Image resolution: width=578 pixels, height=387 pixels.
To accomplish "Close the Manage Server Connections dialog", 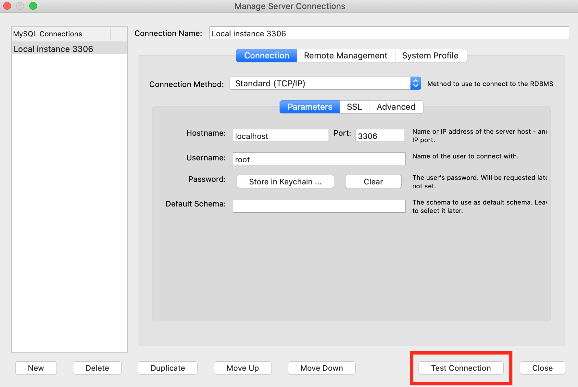I will click(x=542, y=368).
